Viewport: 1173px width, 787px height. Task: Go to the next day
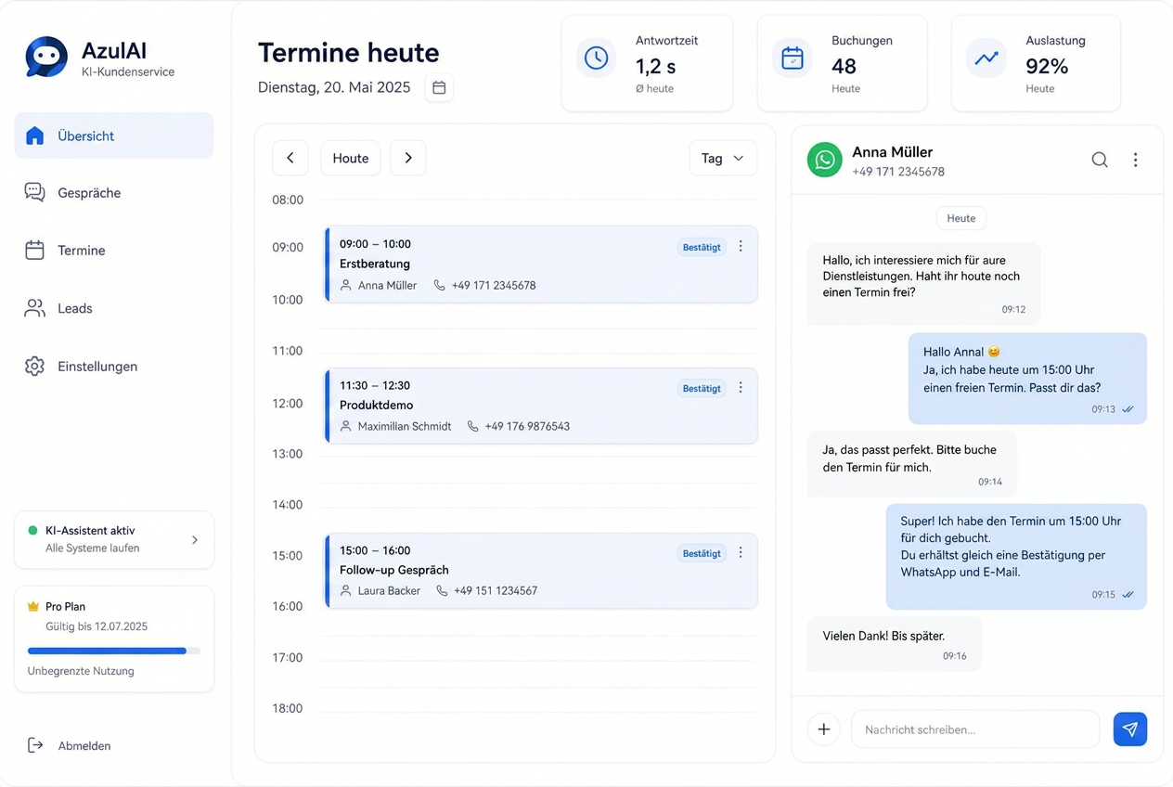(x=408, y=158)
